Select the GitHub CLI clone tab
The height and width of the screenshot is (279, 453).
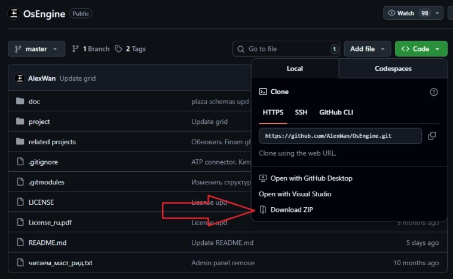(336, 113)
